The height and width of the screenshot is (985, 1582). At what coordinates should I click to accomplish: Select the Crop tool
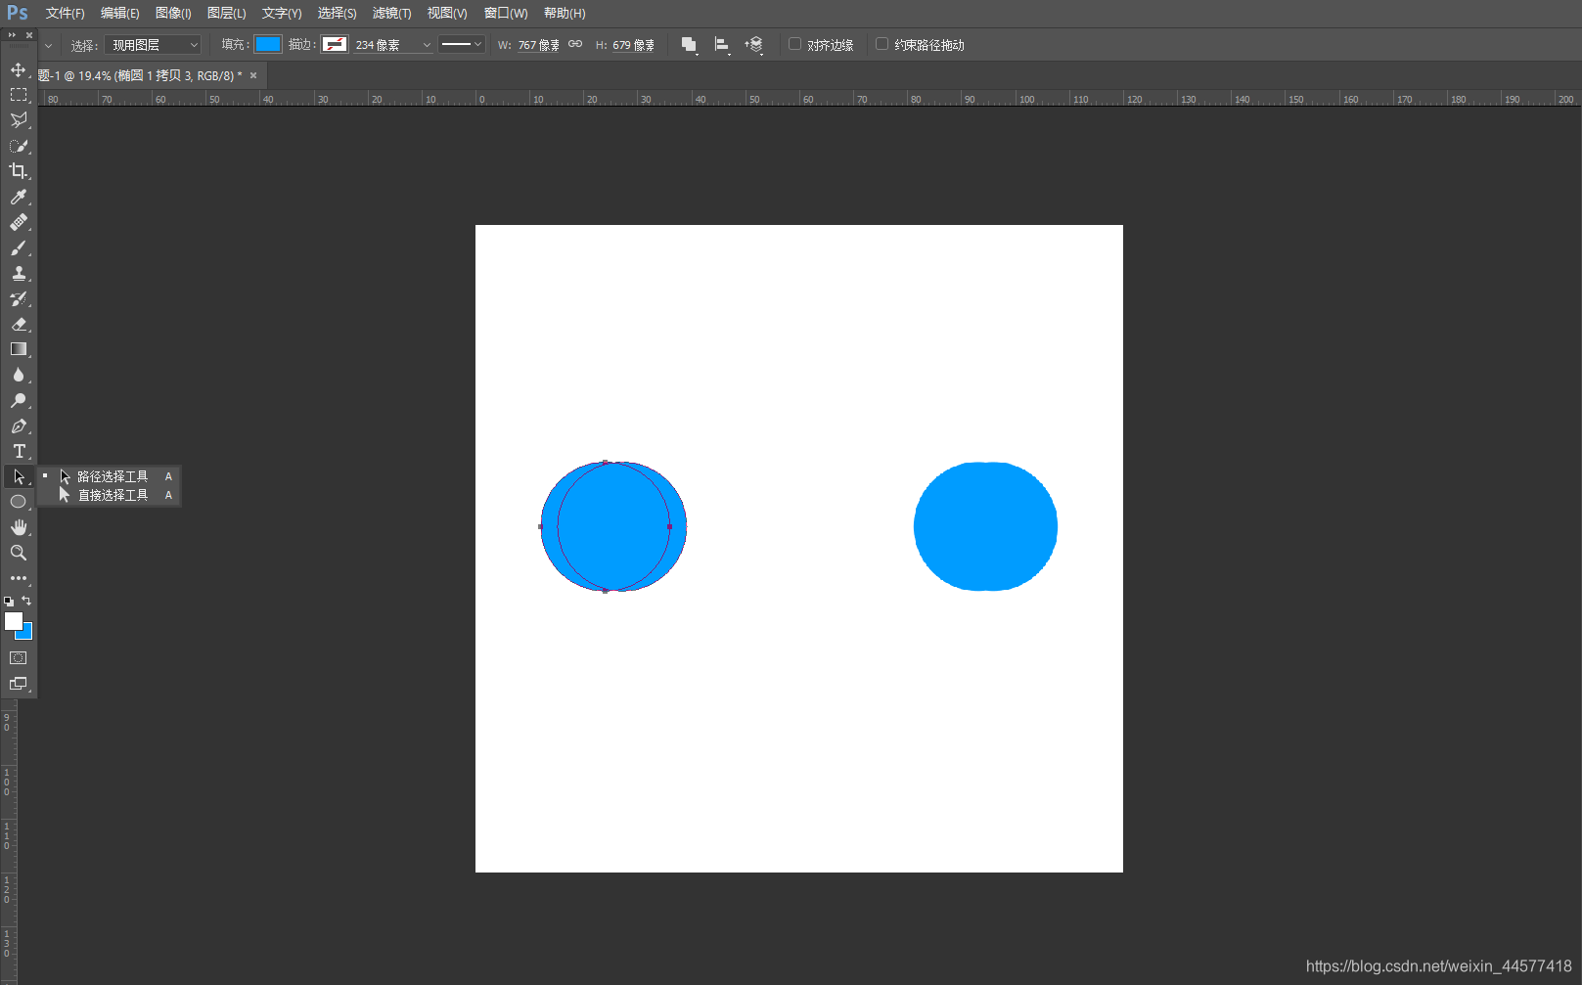(18, 171)
